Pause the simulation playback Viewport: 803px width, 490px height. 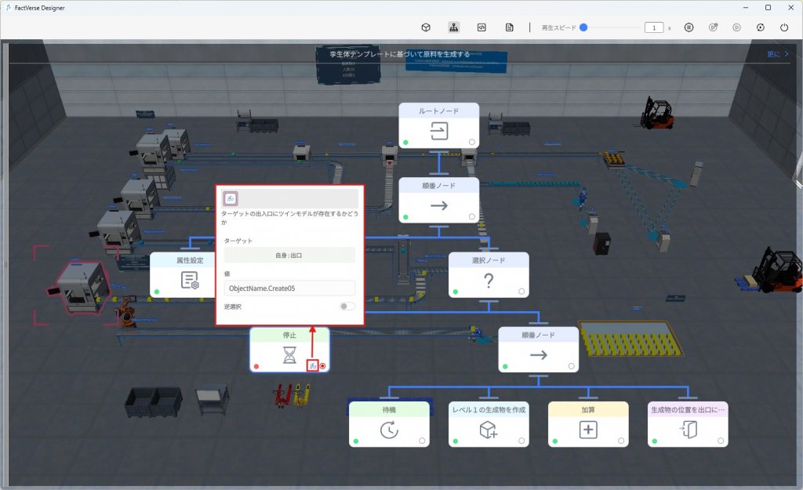(689, 27)
